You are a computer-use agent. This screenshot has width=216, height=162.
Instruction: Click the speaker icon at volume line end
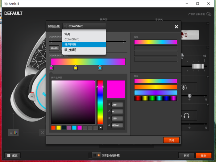(204, 56)
